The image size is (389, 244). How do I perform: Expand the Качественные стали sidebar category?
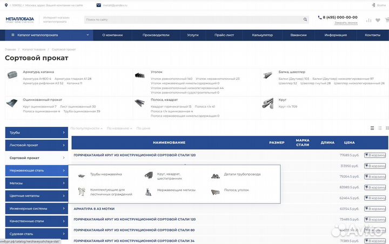[37, 221]
